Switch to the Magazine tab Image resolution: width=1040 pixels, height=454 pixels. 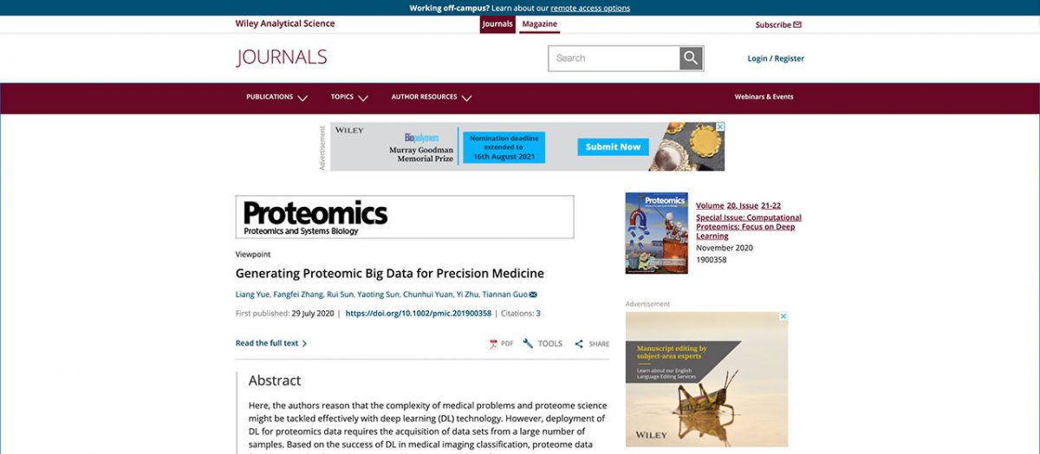pyautogui.click(x=540, y=24)
